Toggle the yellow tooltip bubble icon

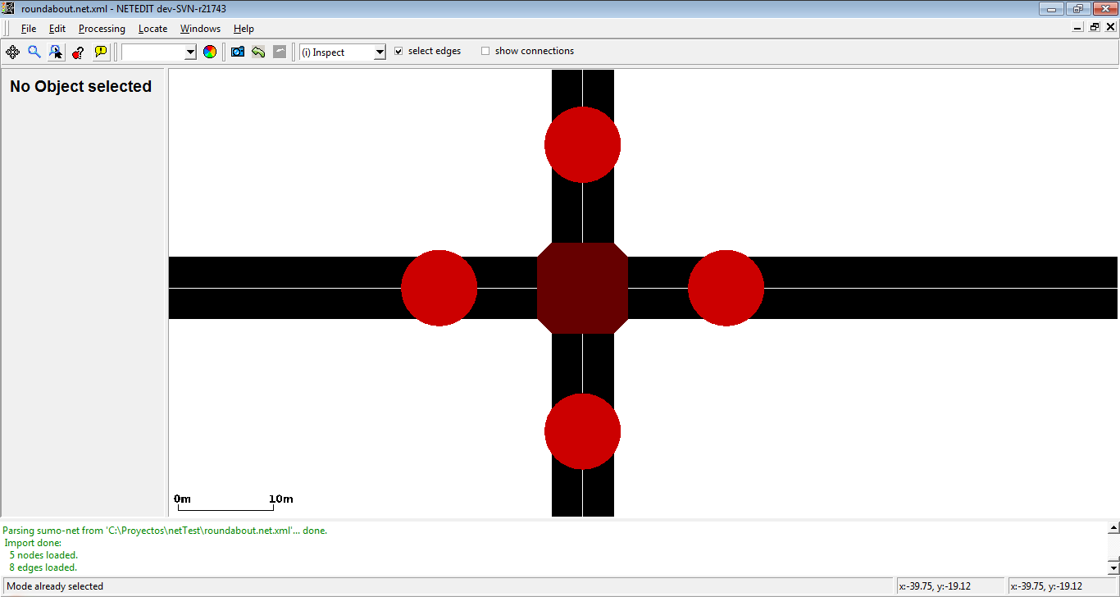click(x=101, y=52)
